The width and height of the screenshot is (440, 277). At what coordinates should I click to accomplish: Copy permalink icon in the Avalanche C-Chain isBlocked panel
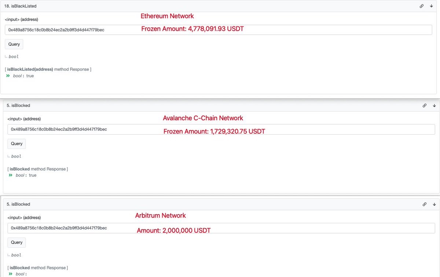[x=424, y=105]
